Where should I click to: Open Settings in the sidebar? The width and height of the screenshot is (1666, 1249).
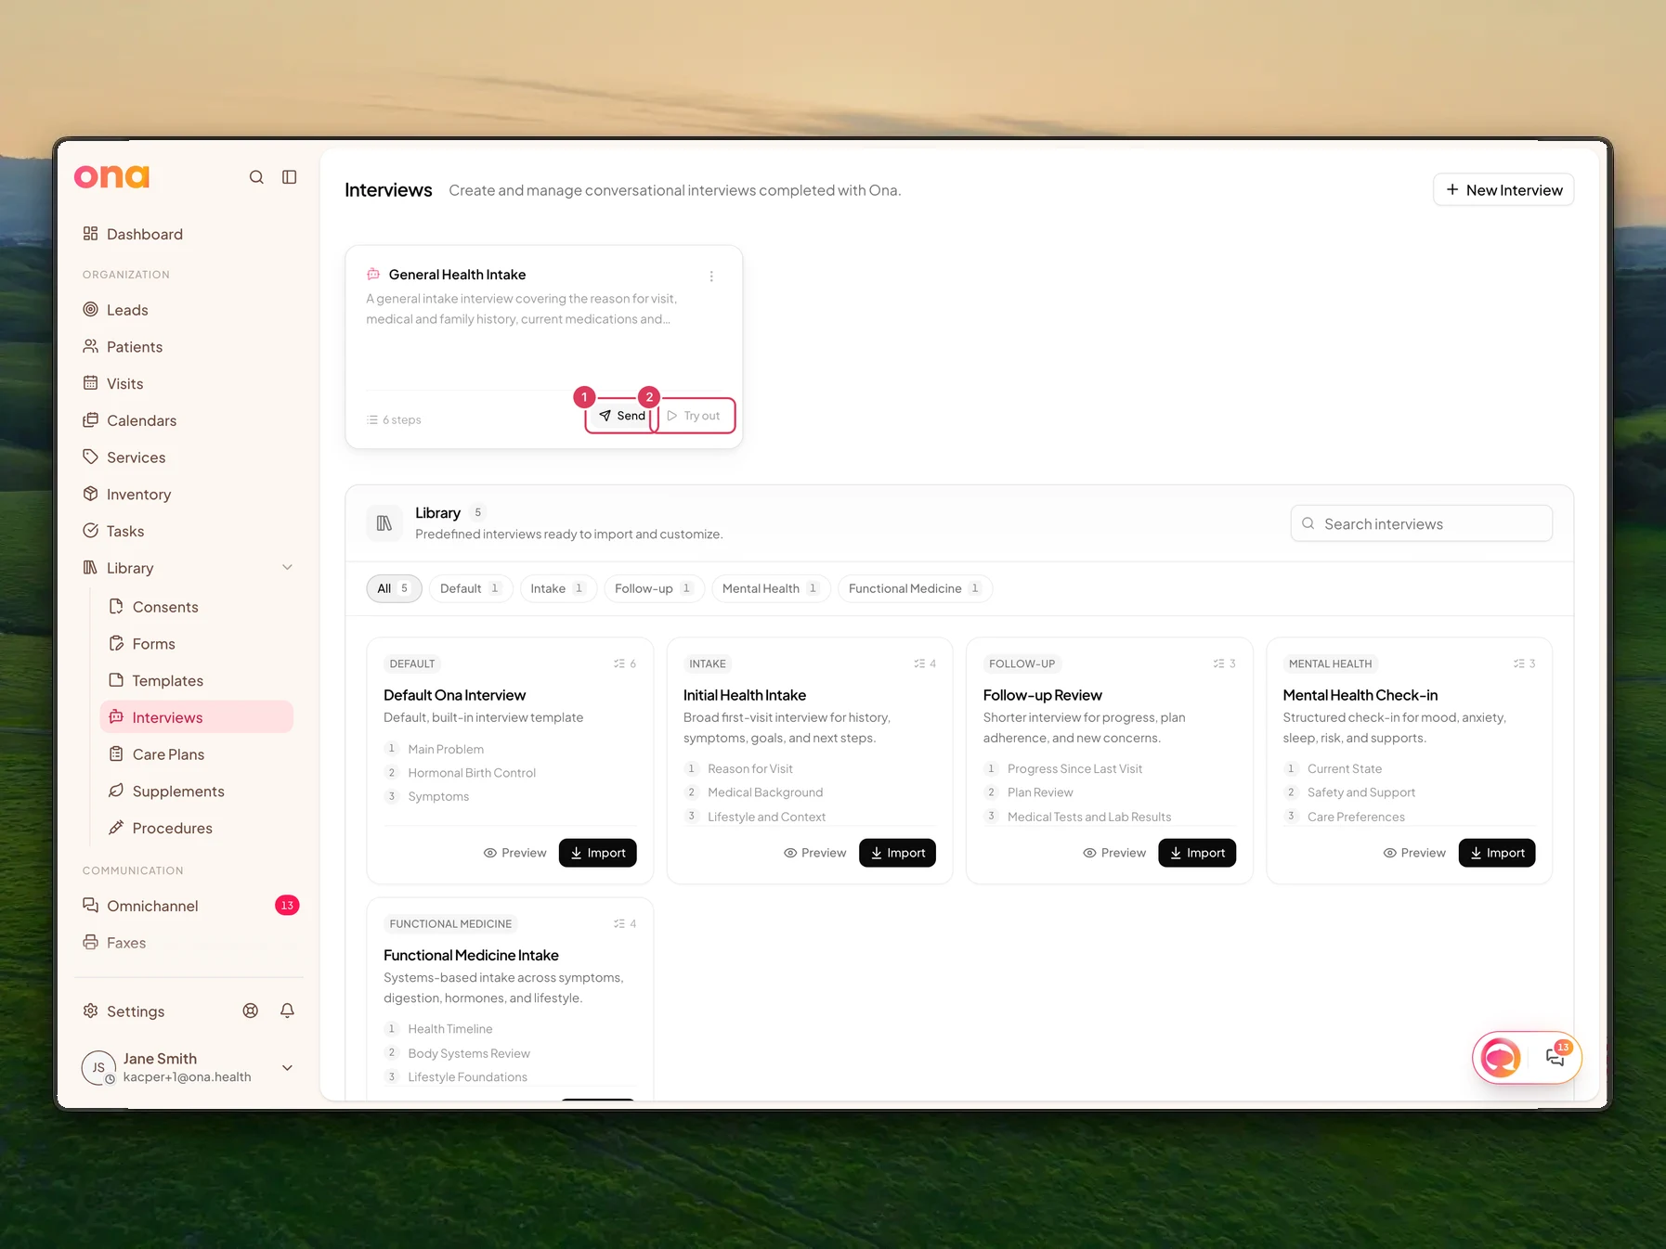(x=136, y=1011)
